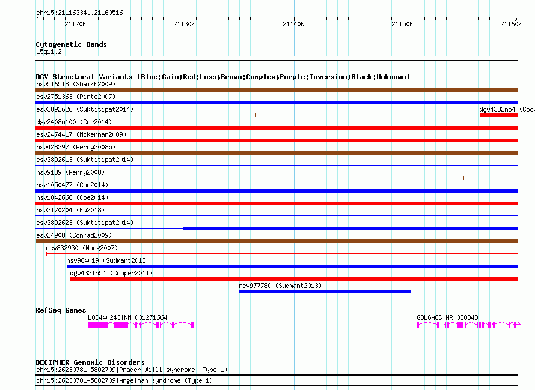Open variant esv2474417 (McKernan2009) label
This screenshot has height=390, width=535.
pyautogui.click(x=81, y=134)
